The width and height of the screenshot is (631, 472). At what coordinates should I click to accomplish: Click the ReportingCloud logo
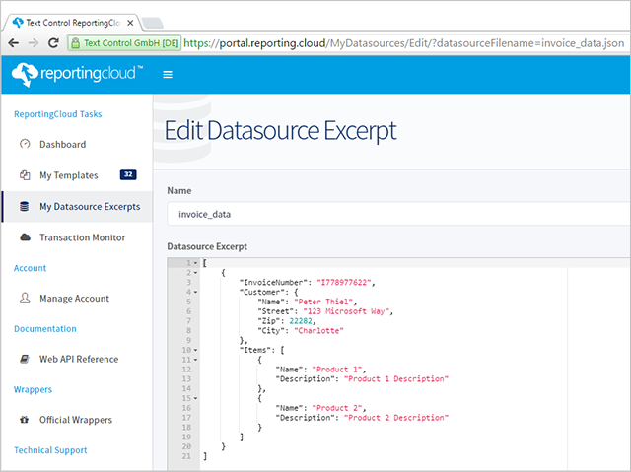click(77, 74)
